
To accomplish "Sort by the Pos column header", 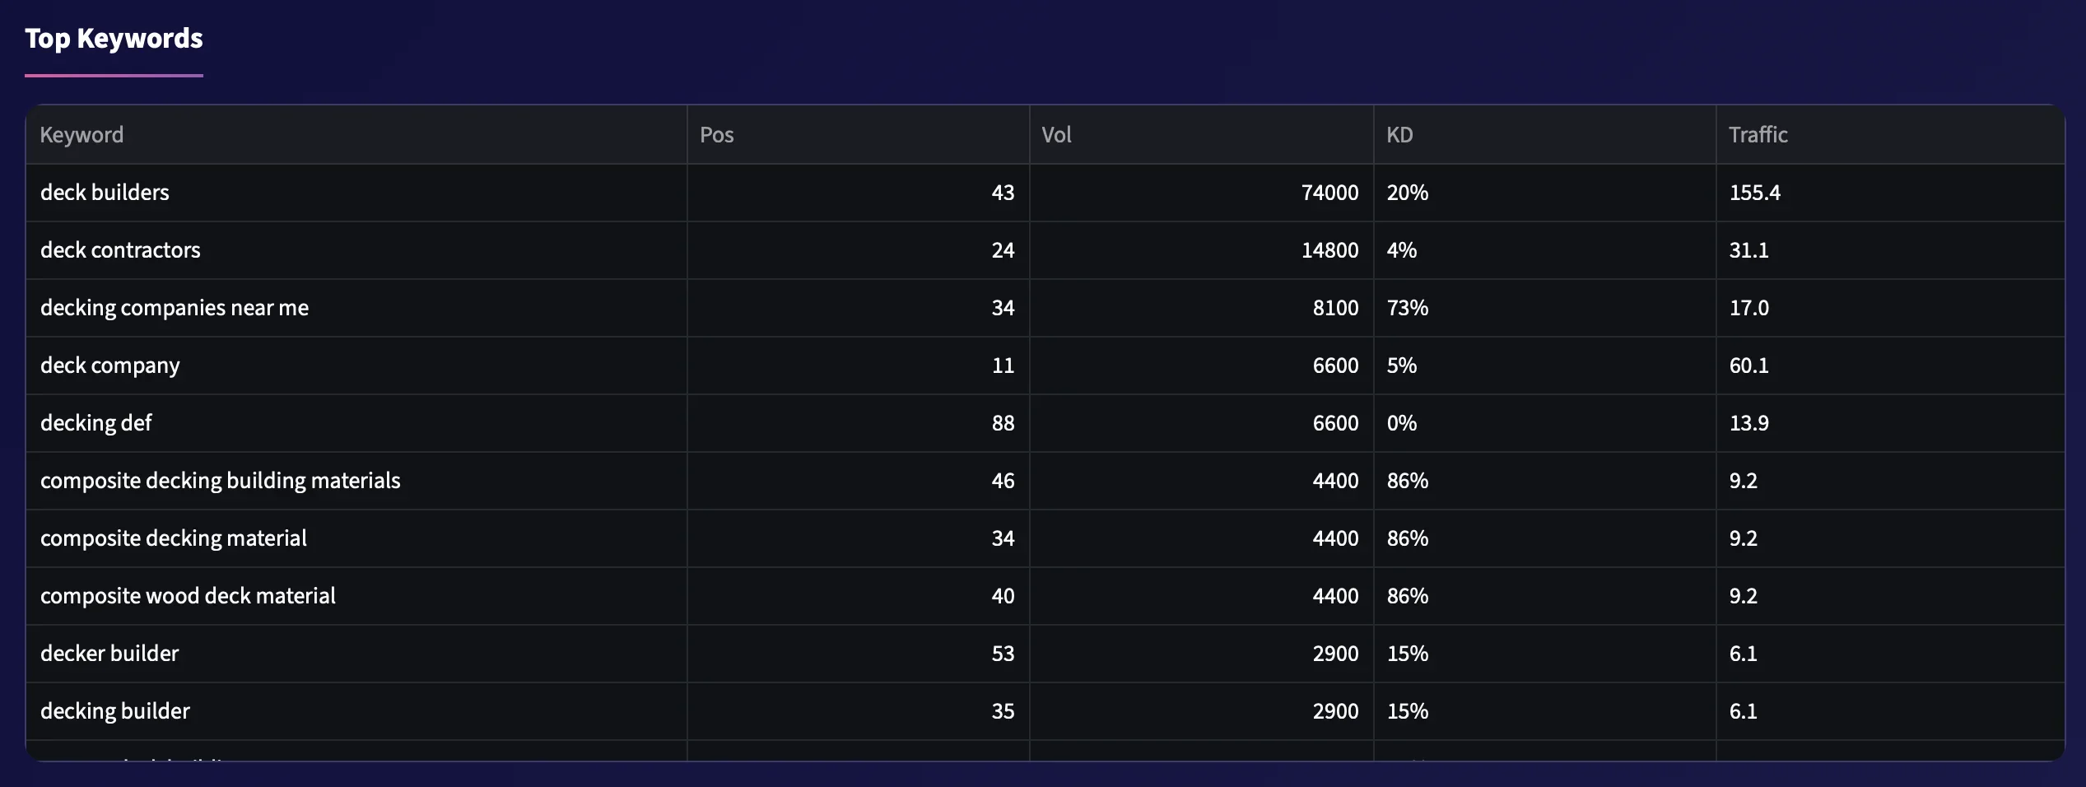I will pos(716,135).
